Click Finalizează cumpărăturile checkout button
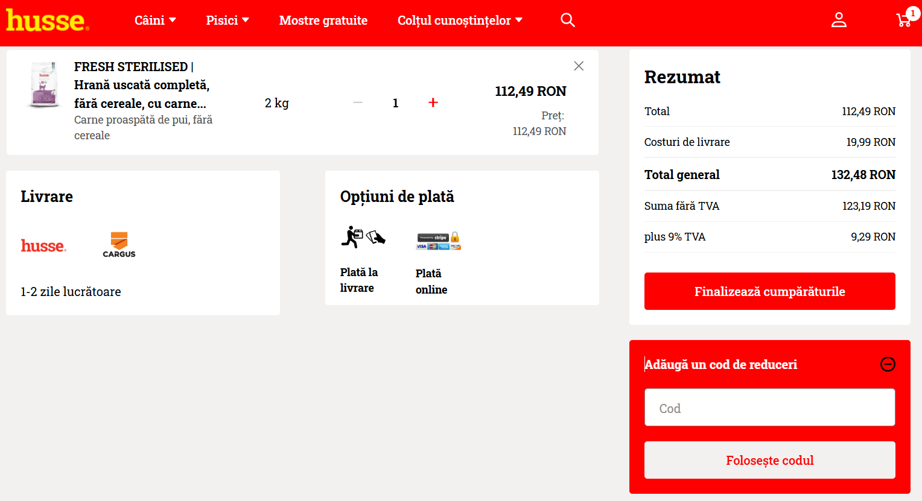 point(769,291)
